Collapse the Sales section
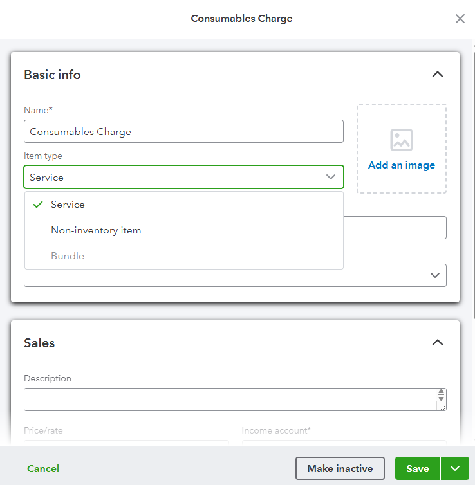Image resolution: width=475 pixels, height=485 pixels. click(x=438, y=342)
